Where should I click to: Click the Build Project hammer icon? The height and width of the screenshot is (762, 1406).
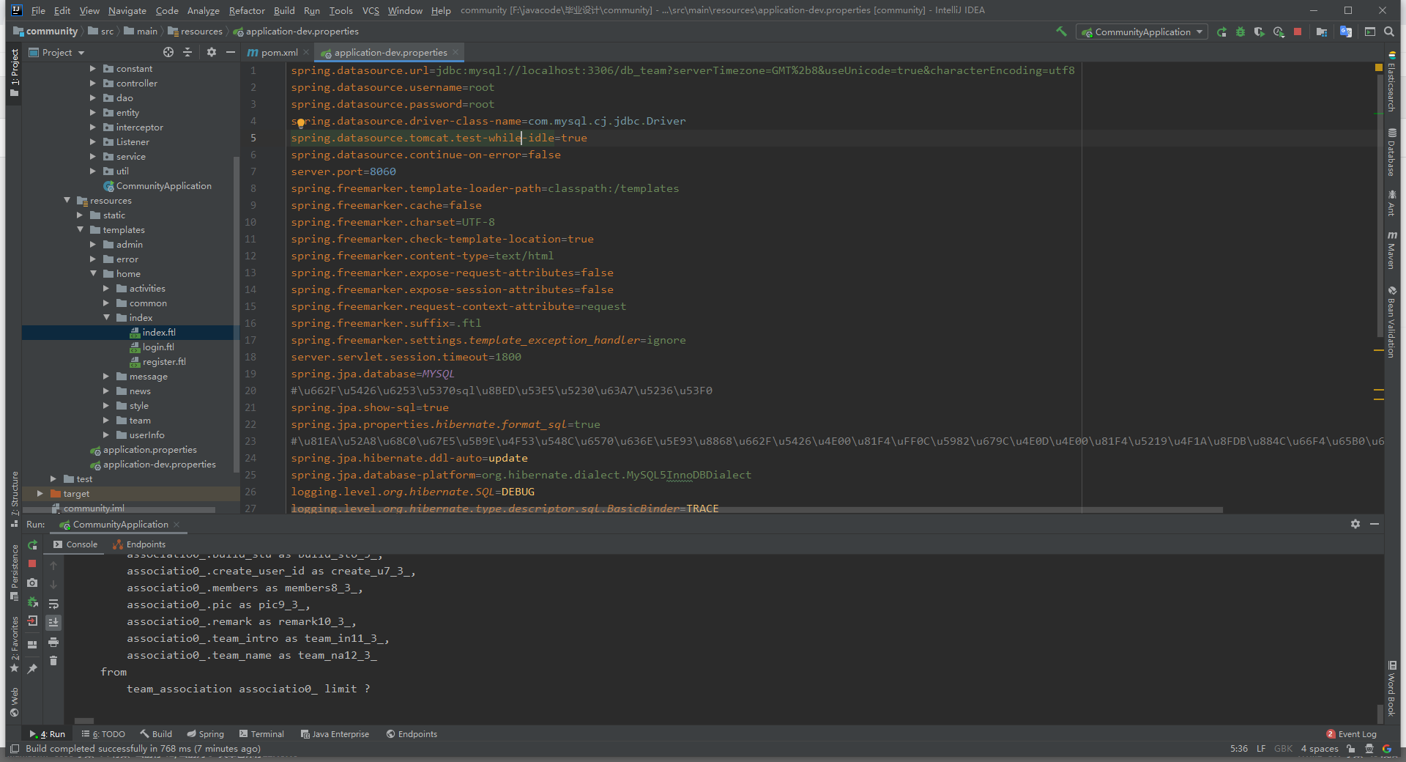pos(1061,32)
